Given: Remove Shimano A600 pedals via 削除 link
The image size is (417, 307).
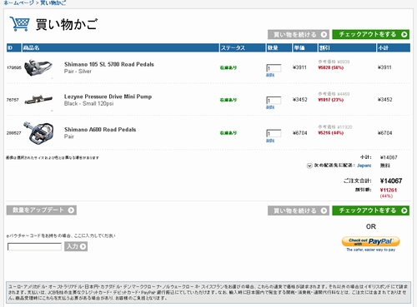Looking at the screenshot, I should (x=270, y=141).
